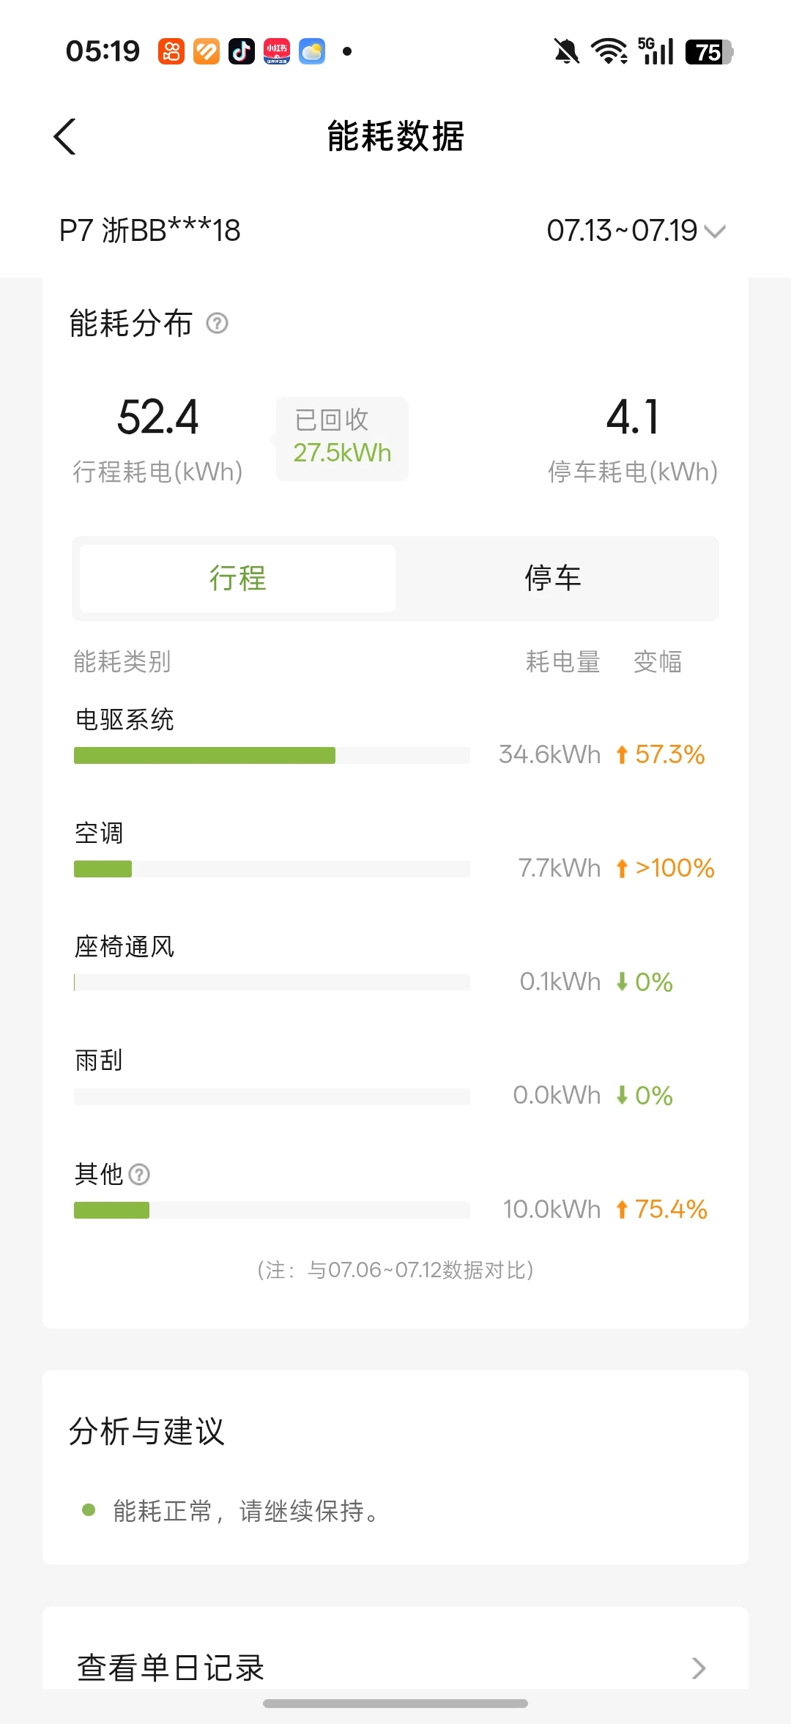Screen dimensions: 791x1724
Task: Switch to the 停车 tab
Action: click(553, 579)
